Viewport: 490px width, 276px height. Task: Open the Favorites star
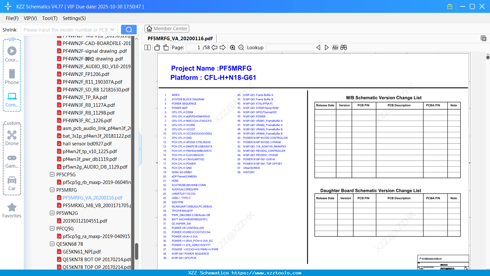12,210
